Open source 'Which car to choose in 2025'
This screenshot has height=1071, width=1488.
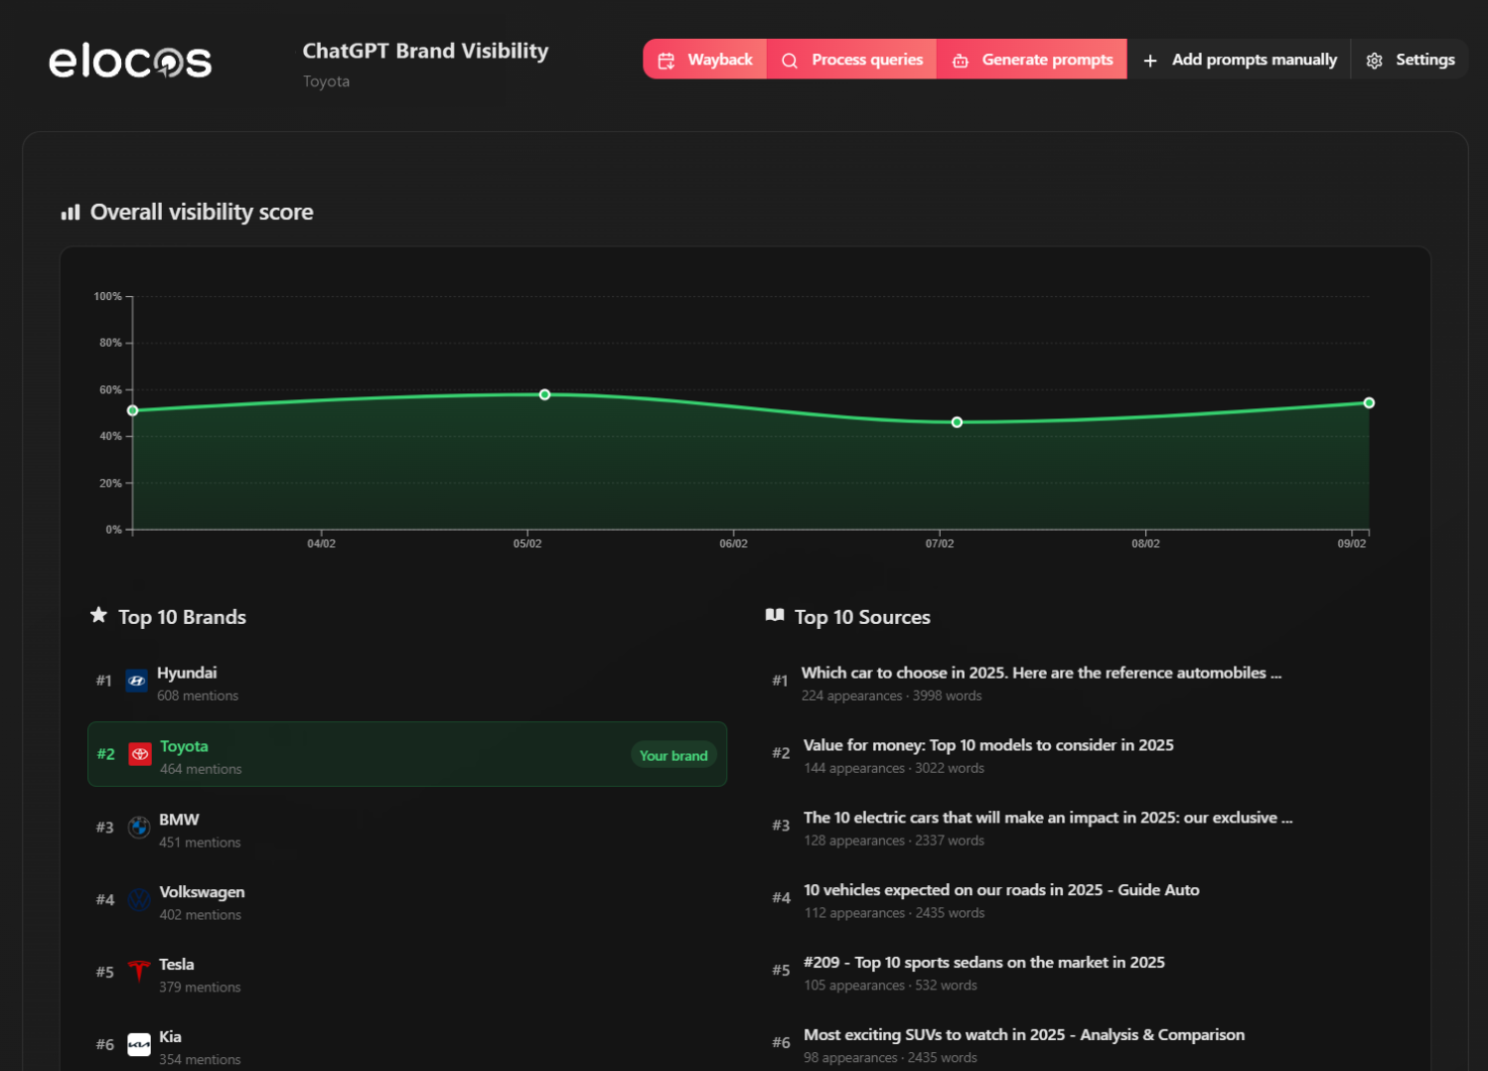click(x=1041, y=673)
